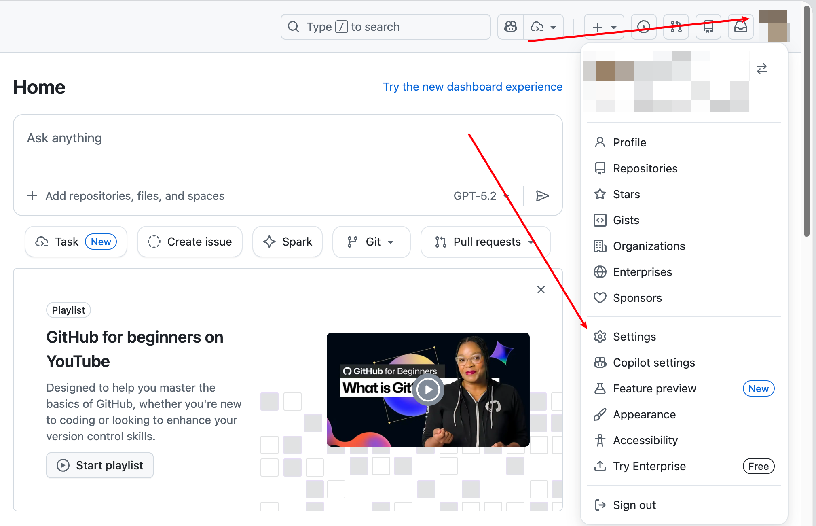Click the account switcher arrows icon
Image resolution: width=816 pixels, height=526 pixels.
pyautogui.click(x=762, y=69)
